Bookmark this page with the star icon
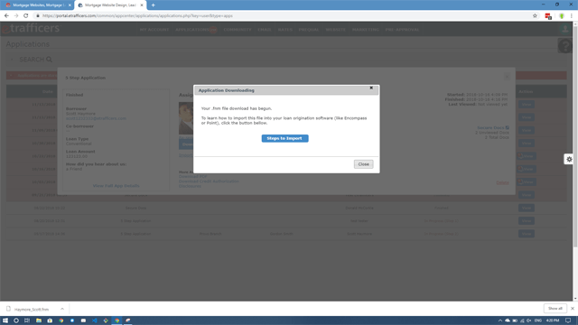This screenshot has width=578, height=325. tap(535, 16)
